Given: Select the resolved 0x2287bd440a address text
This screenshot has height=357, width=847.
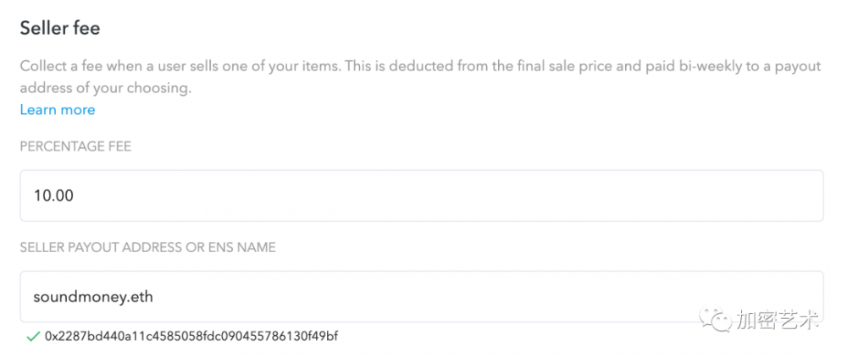Looking at the screenshot, I should tap(191, 337).
